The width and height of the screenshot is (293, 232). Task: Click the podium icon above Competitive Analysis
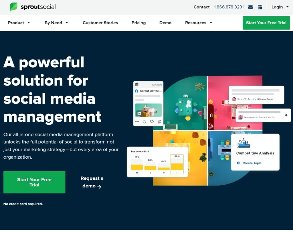coord(244,143)
